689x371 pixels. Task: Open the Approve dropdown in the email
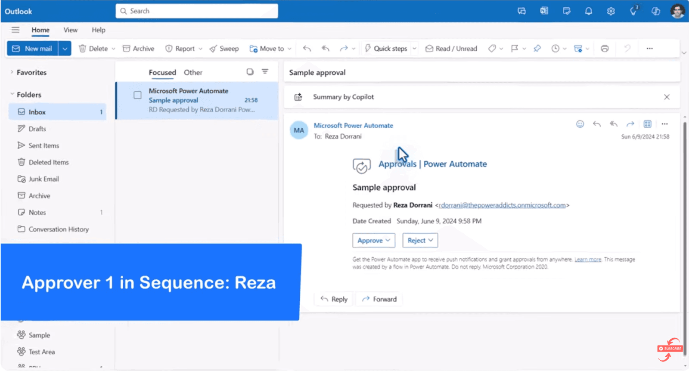coord(374,240)
